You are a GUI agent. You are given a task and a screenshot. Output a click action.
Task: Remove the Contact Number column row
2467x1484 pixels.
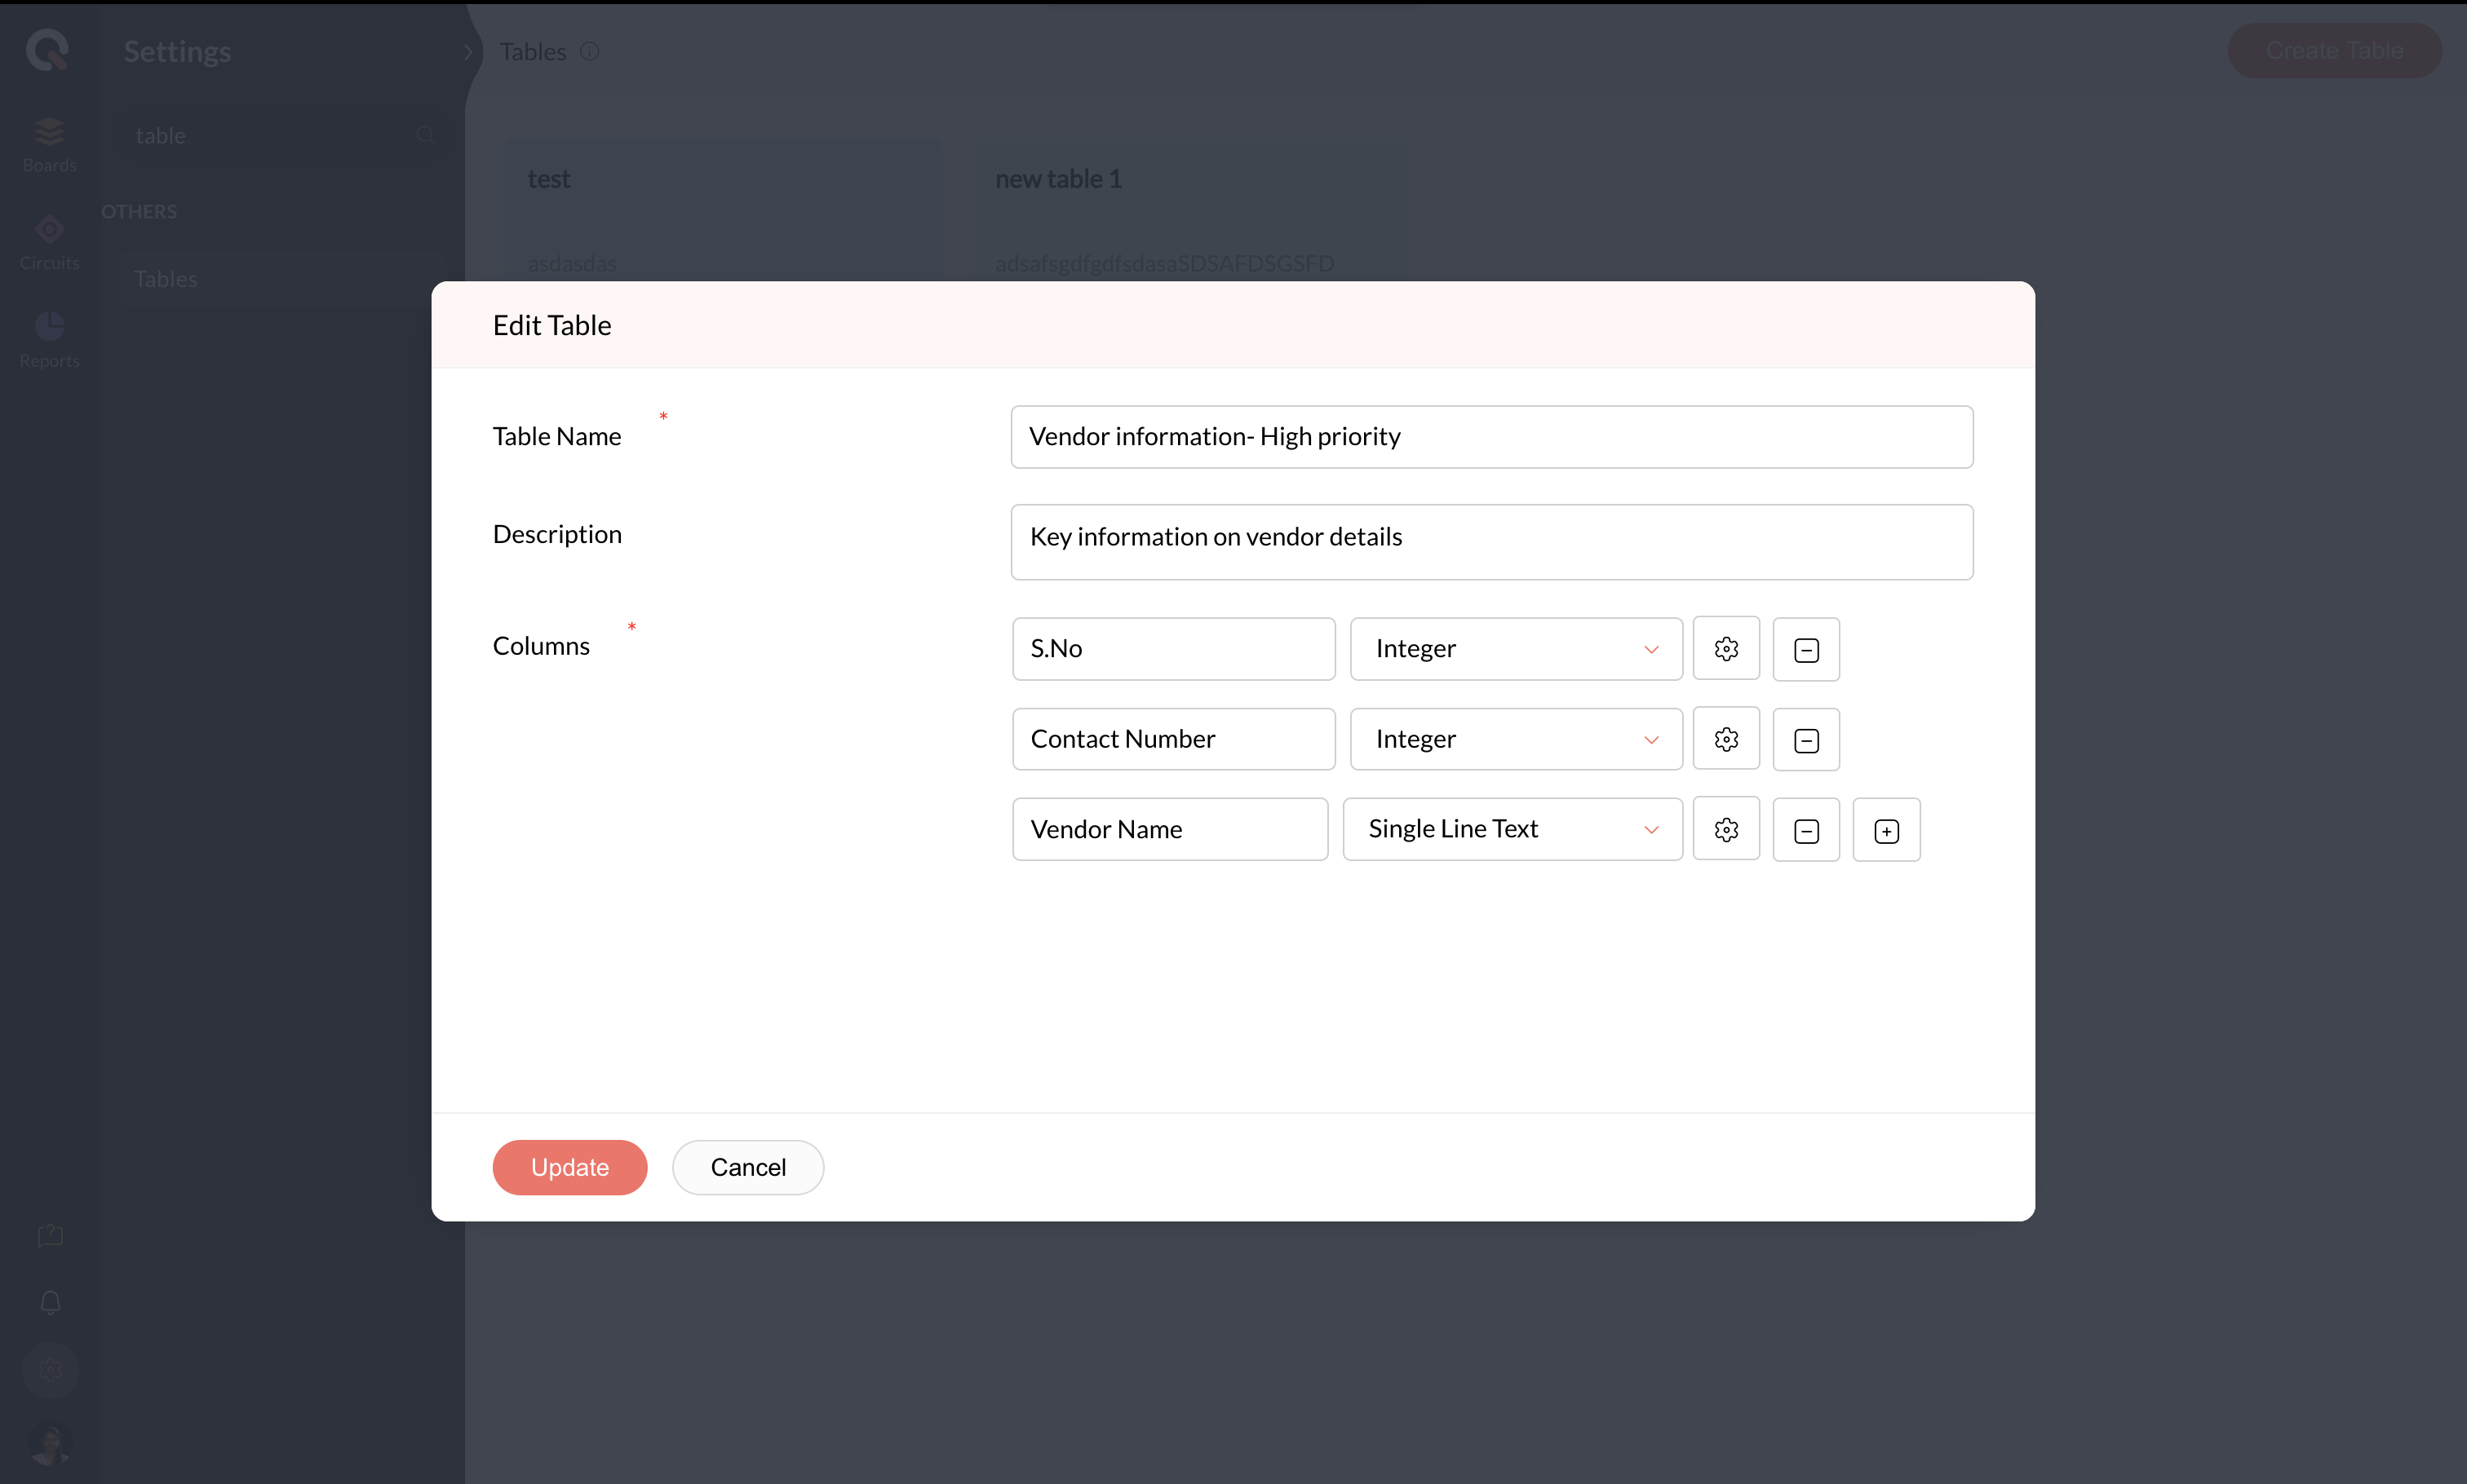tap(1805, 740)
